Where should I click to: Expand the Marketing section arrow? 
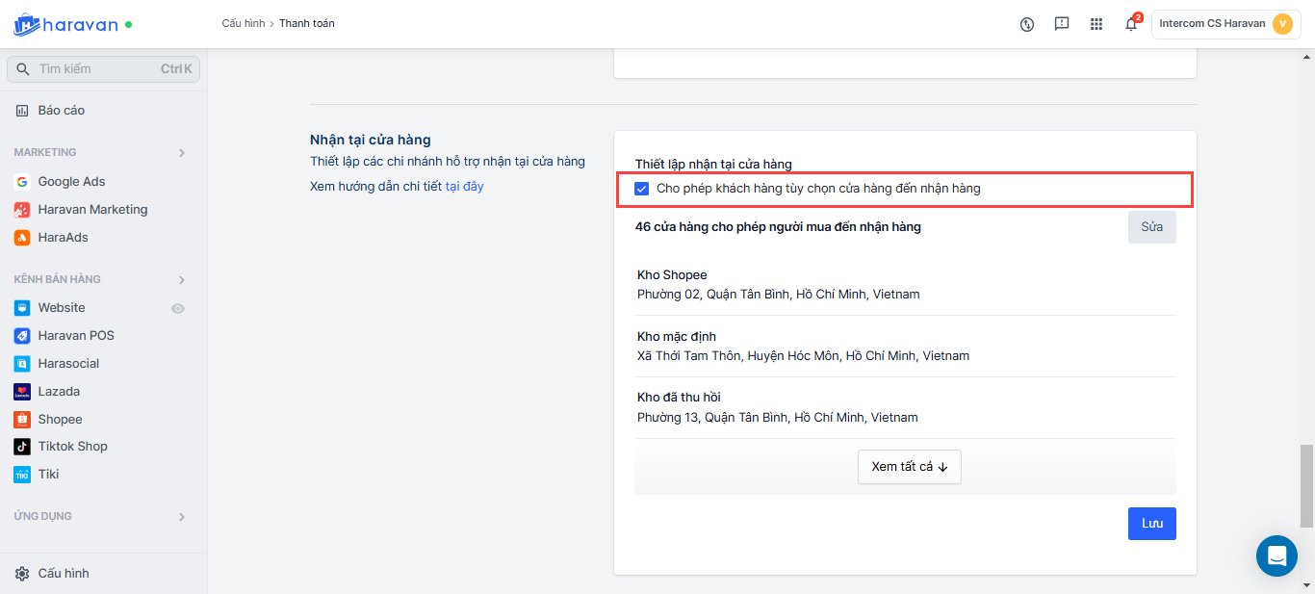[x=182, y=153]
